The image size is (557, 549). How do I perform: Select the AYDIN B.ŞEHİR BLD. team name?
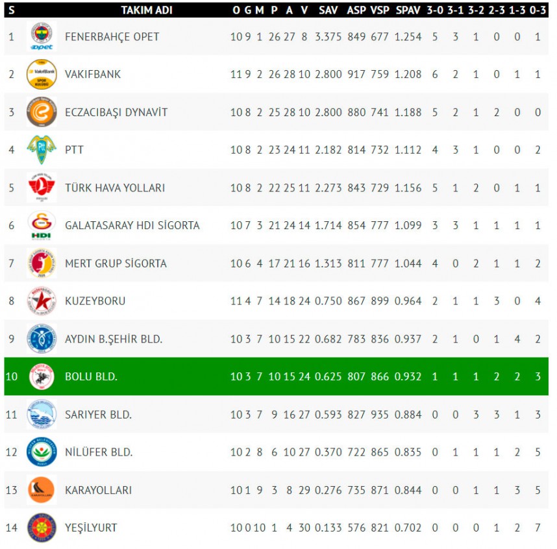coord(114,339)
